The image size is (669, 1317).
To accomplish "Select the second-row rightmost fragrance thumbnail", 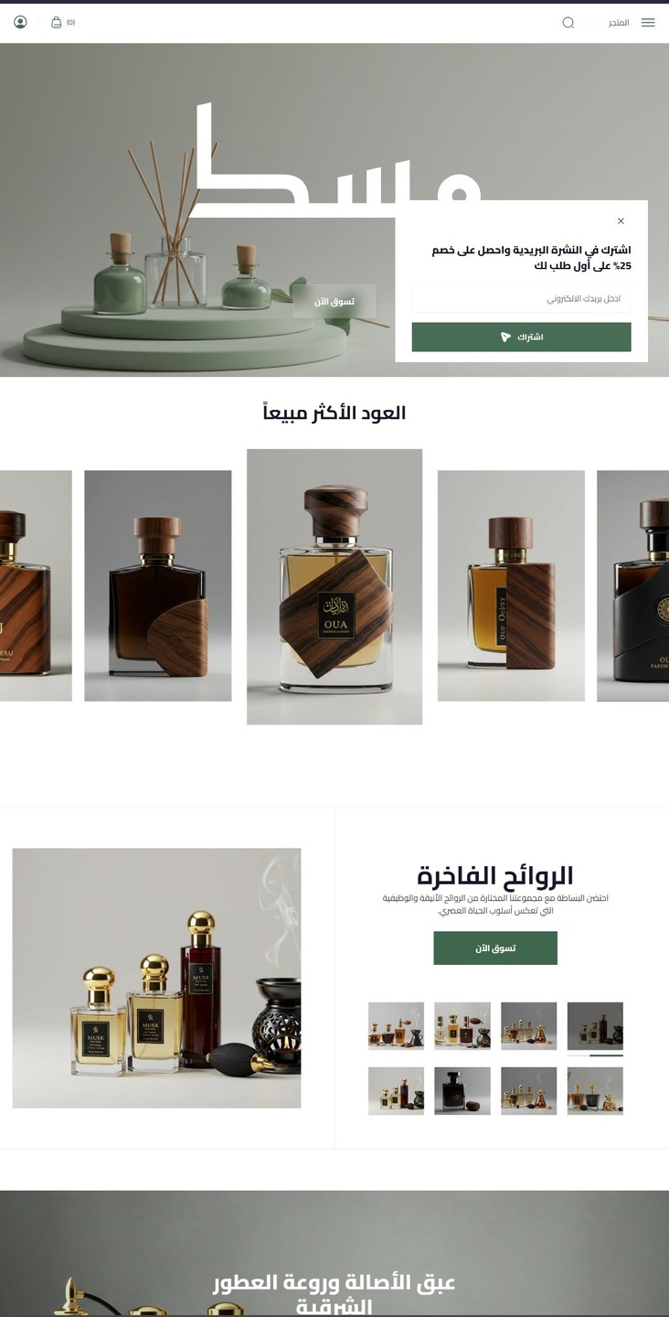I will click(x=595, y=1091).
